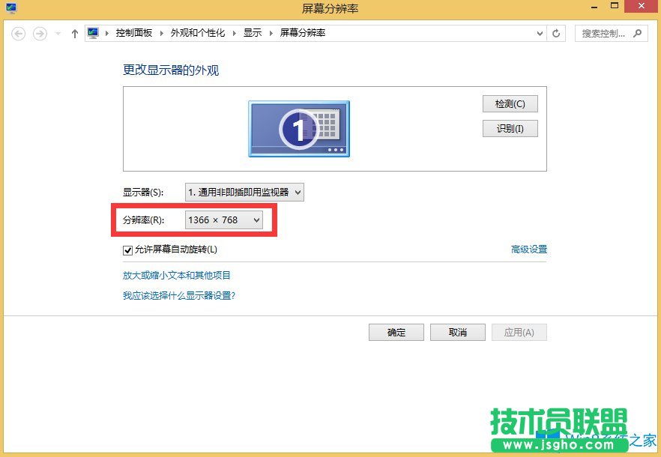This screenshot has height=457, width=661.
Task: Select the monitor 1 preview thumbnail
Action: point(298,128)
